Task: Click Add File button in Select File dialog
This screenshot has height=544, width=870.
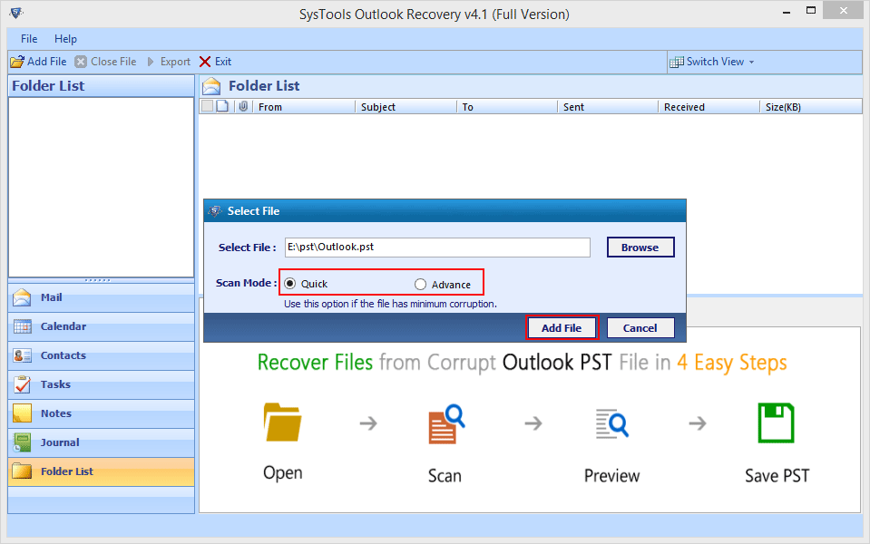Action: click(x=562, y=327)
